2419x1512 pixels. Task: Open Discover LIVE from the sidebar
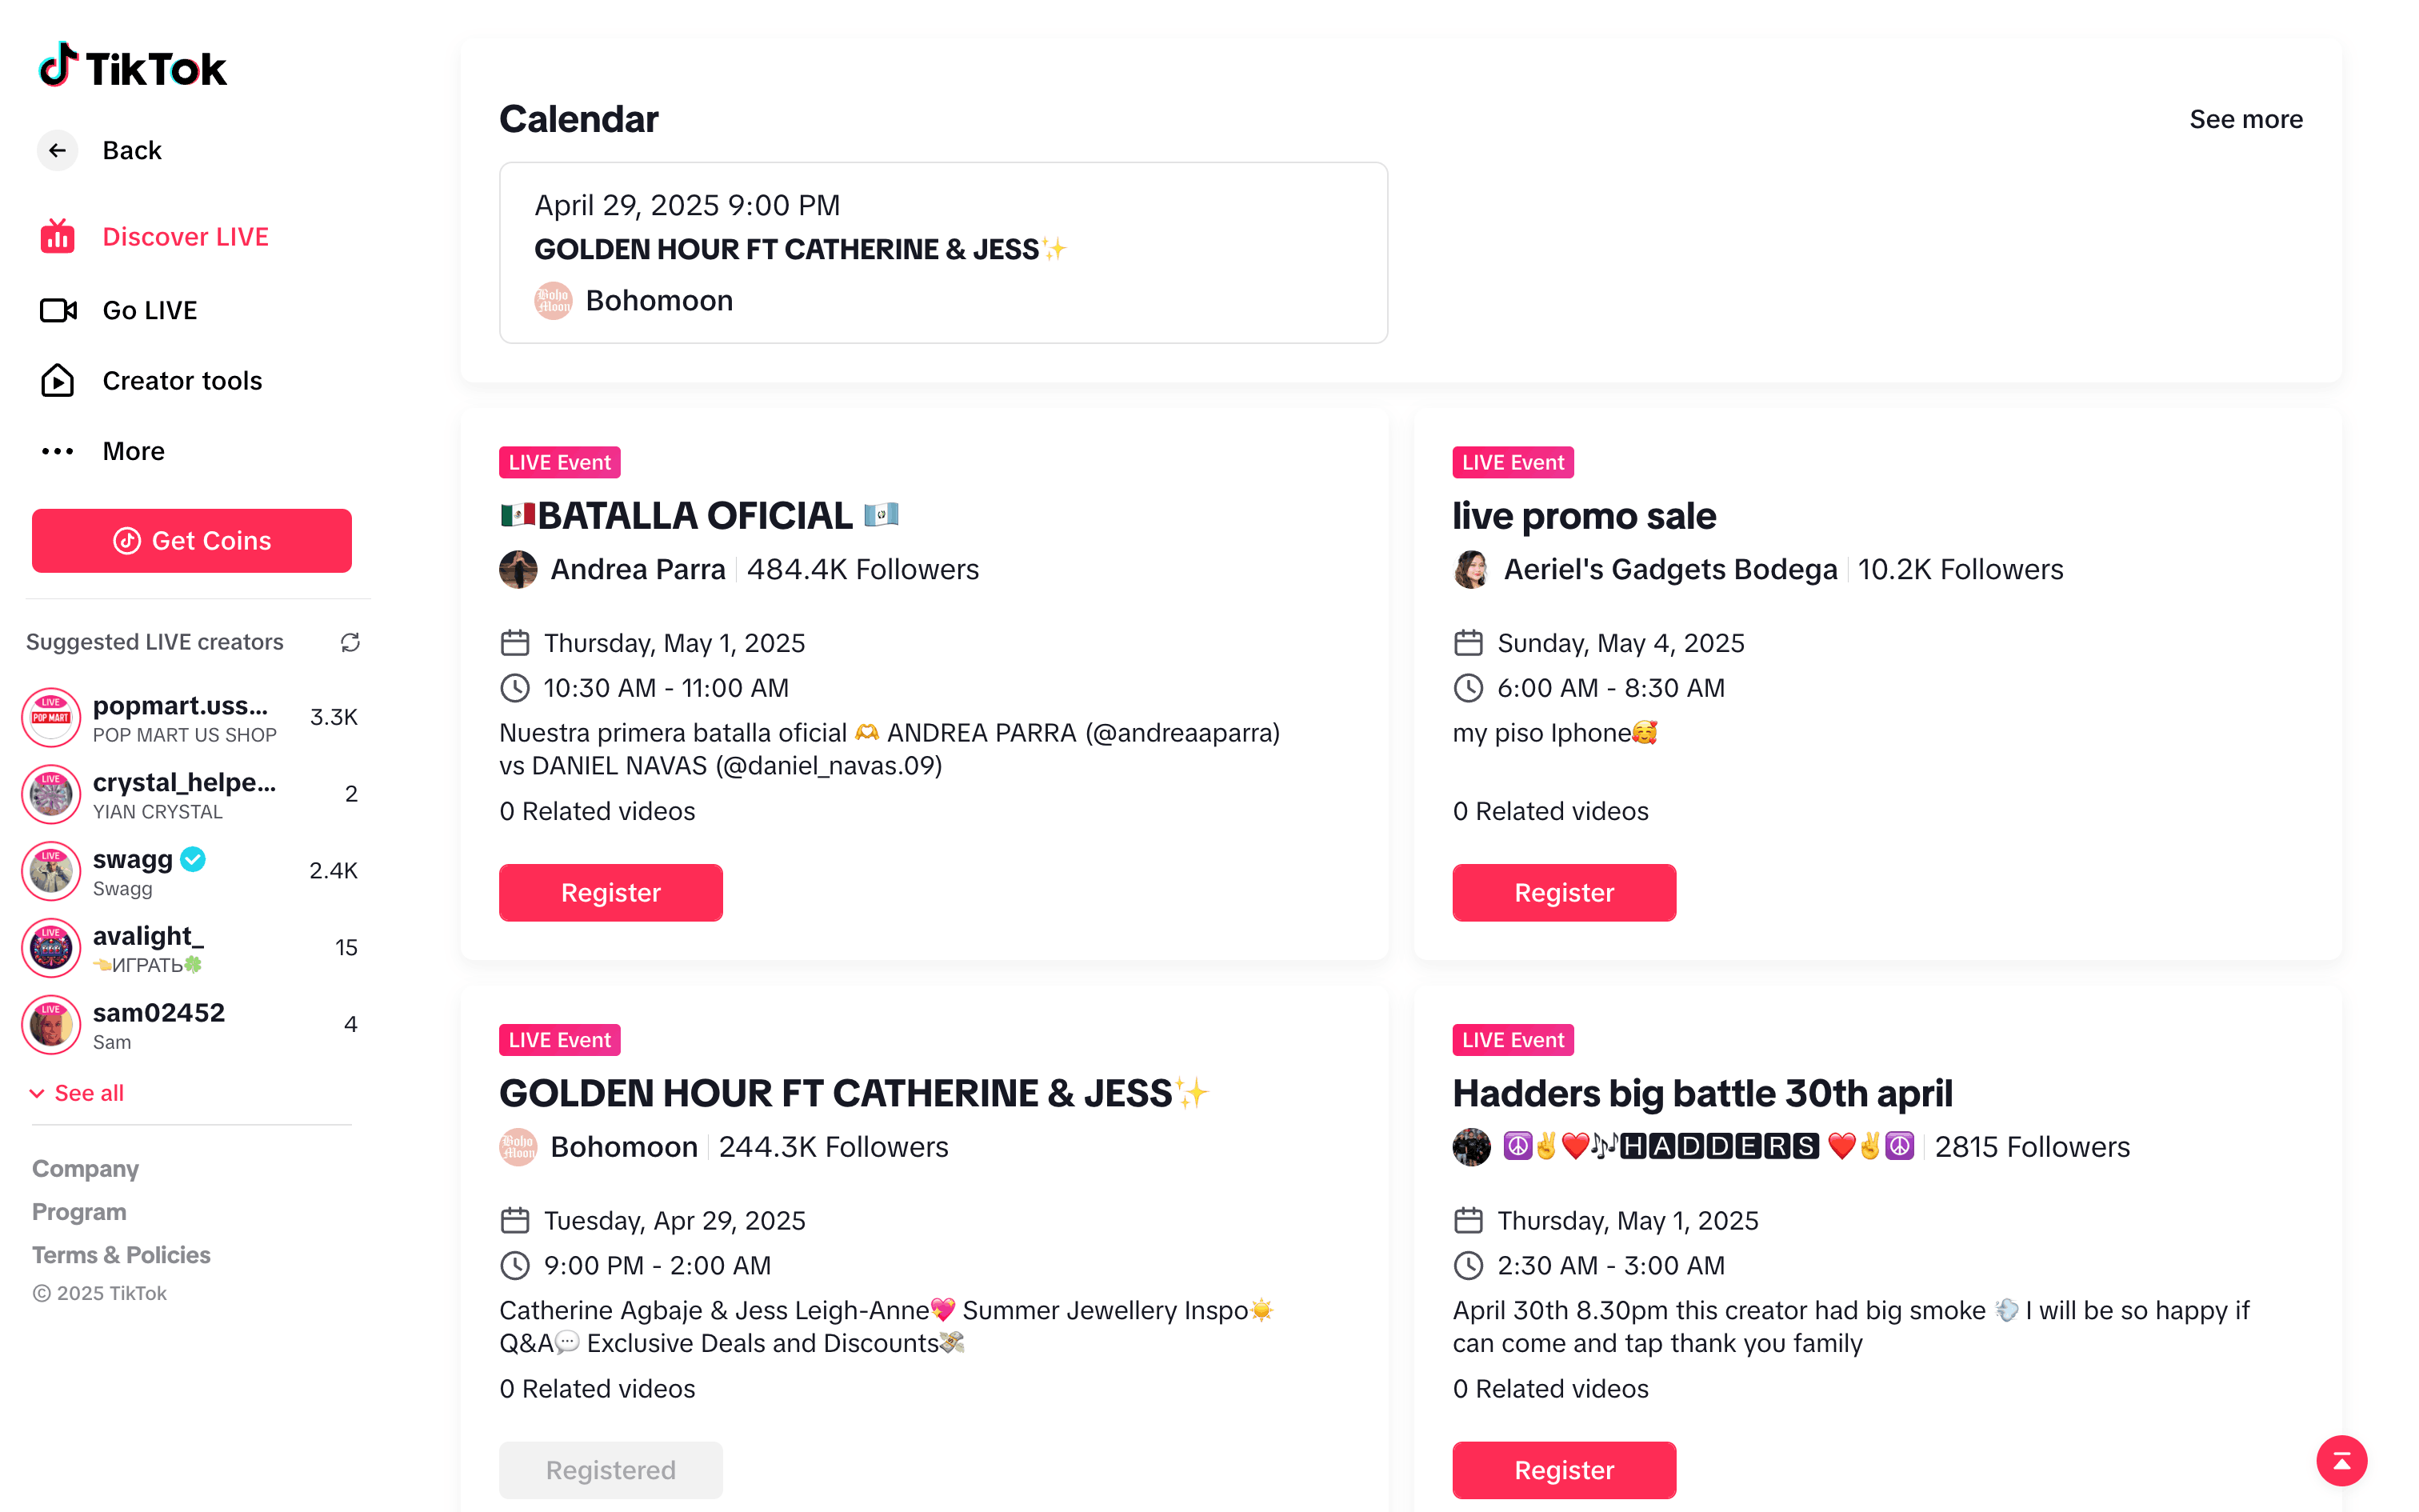click(185, 237)
